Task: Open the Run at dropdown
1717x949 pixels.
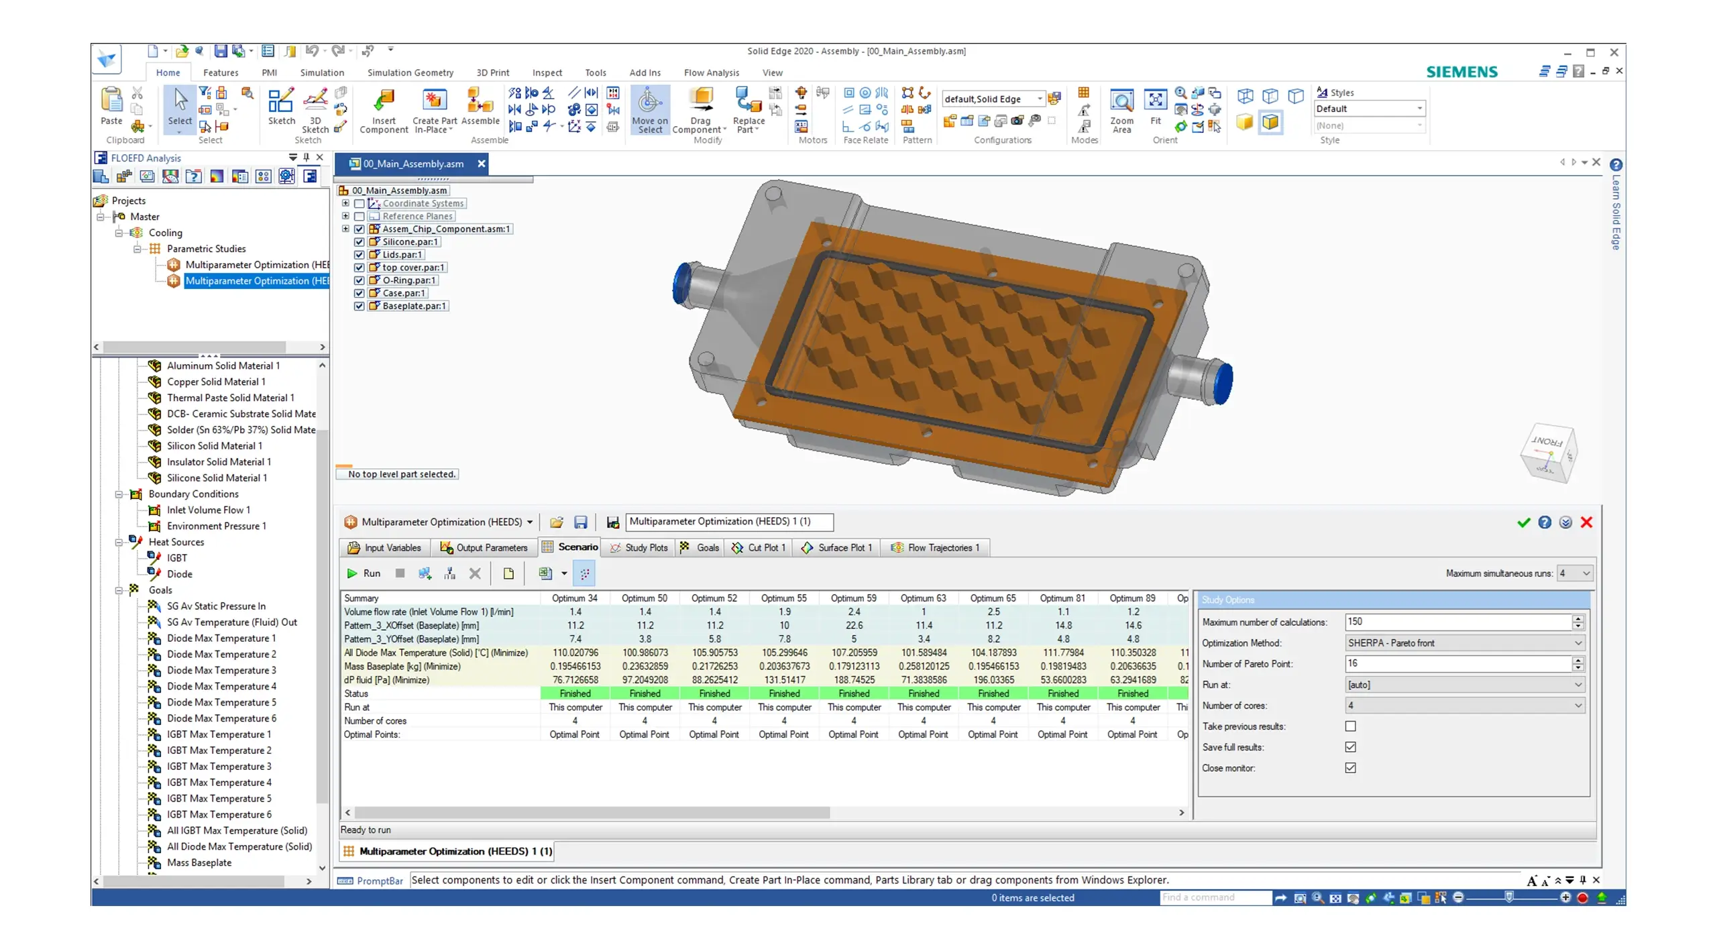Action: tap(1465, 685)
